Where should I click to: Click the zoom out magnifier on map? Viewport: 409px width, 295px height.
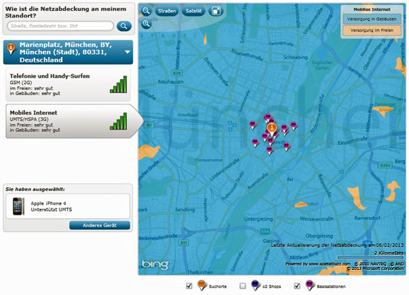click(x=146, y=10)
